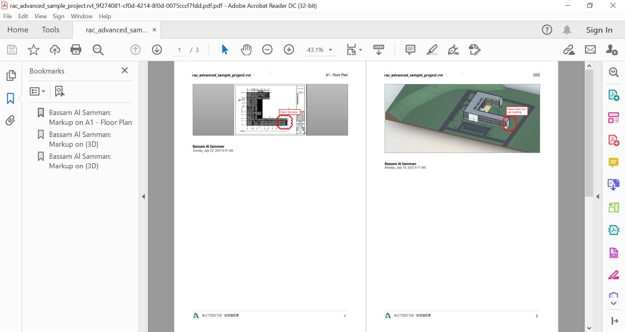Open bookmark options dropdown
This screenshot has width=625, height=332.
click(37, 91)
